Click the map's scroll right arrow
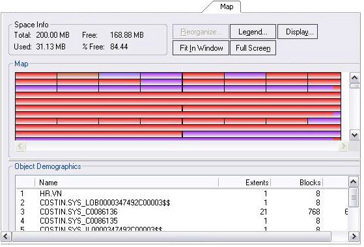Viewport: 364px width, 247px height. click(343, 146)
